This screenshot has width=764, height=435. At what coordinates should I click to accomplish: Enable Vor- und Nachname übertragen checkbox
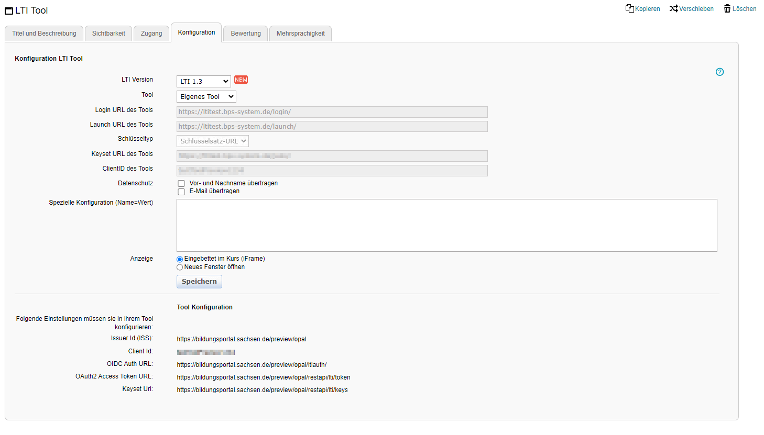(x=181, y=184)
